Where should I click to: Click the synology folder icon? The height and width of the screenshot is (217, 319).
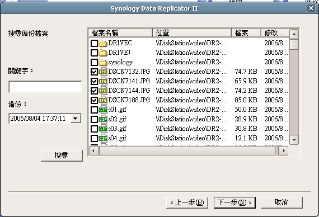pyautogui.click(x=103, y=62)
